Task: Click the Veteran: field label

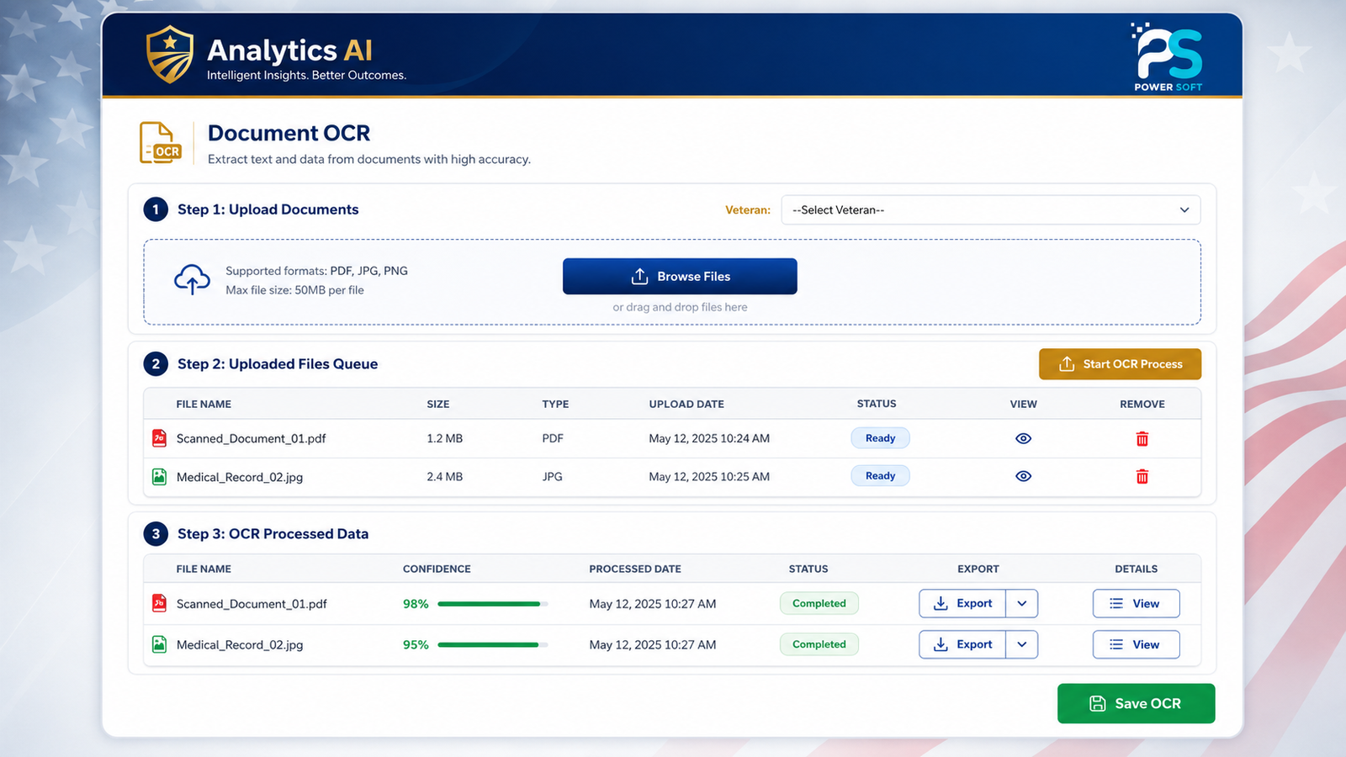Action: pos(748,210)
